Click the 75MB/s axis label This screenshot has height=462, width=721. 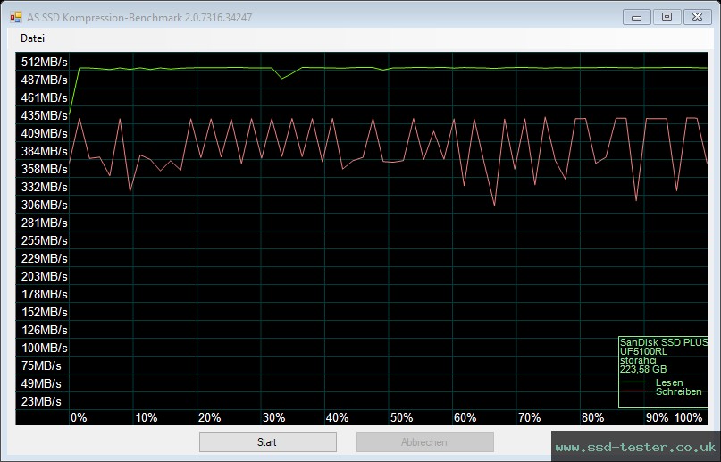coord(41,365)
